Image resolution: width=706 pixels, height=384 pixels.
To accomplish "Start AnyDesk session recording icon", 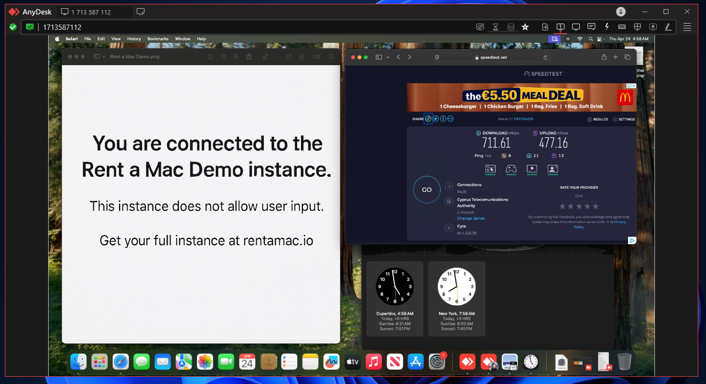I will click(x=653, y=27).
